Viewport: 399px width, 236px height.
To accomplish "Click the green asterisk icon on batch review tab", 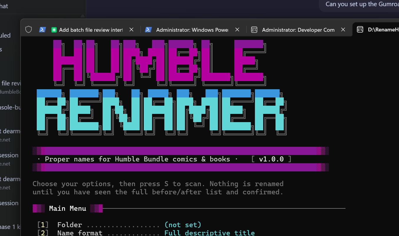I will pos(54,30).
